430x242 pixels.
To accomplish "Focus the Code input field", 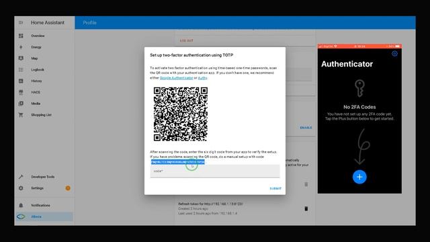I will 215,171.
